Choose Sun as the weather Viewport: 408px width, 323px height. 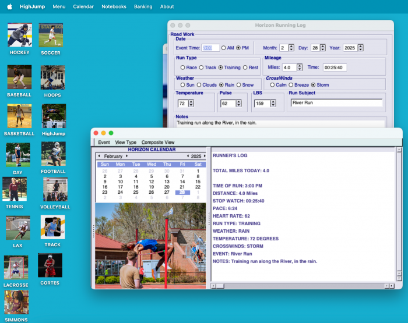(x=182, y=85)
